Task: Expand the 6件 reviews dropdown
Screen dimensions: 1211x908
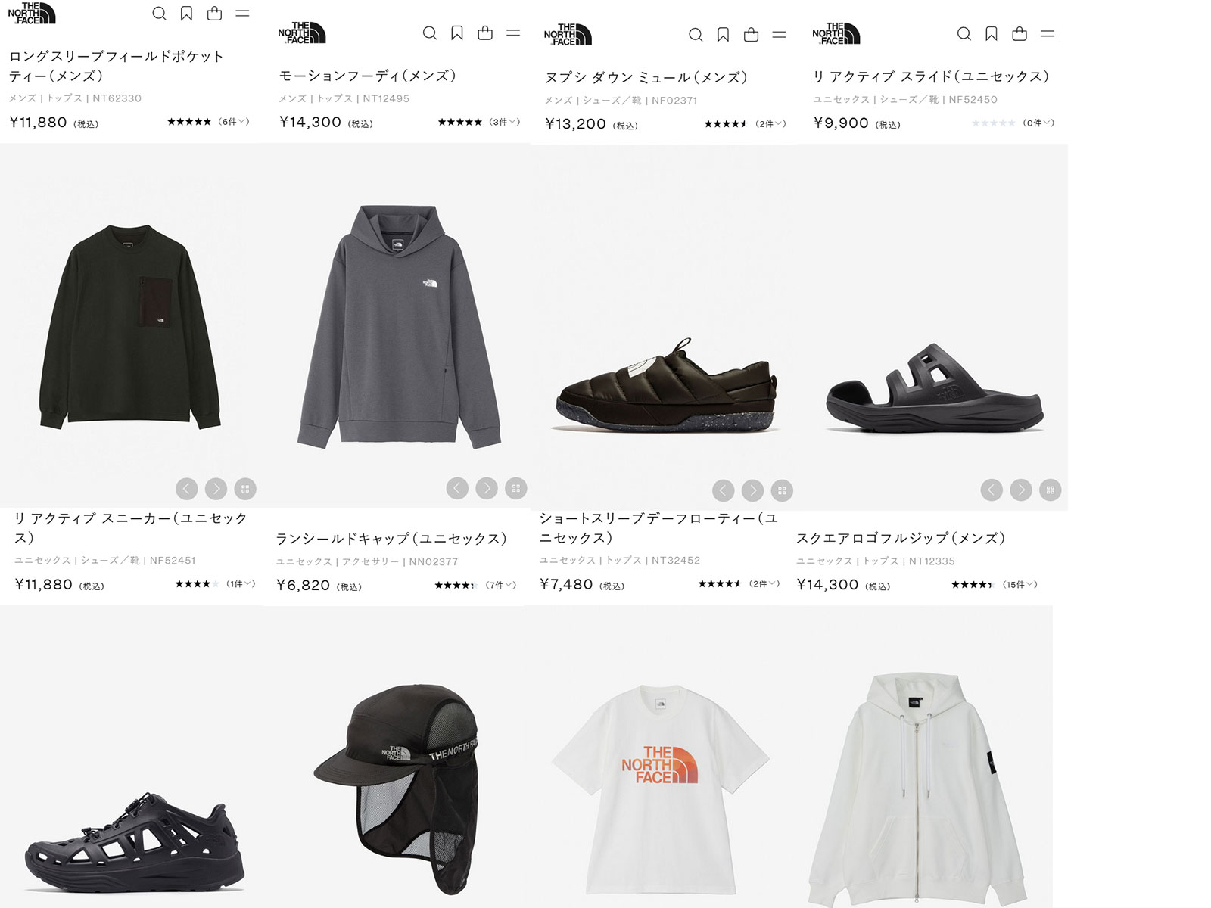Action: (x=233, y=121)
